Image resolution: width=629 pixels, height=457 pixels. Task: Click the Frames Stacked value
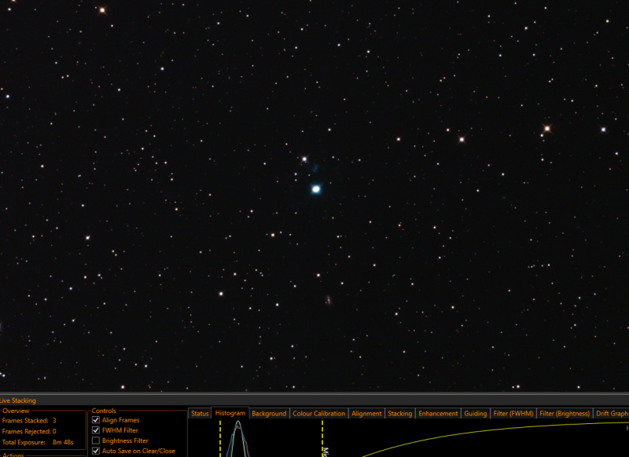(54, 421)
